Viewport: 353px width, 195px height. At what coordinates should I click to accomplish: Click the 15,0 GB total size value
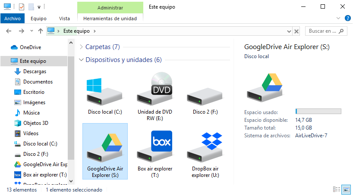tap(304, 128)
